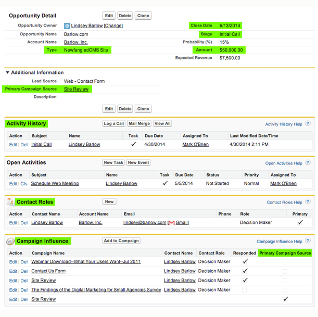Click the Change owner link
Image resolution: width=318 pixels, height=317 pixels.
click(113, 26)
